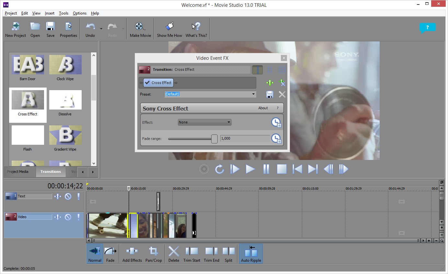Remove selected plug-in from FX chain

click(x=282, y=83)
